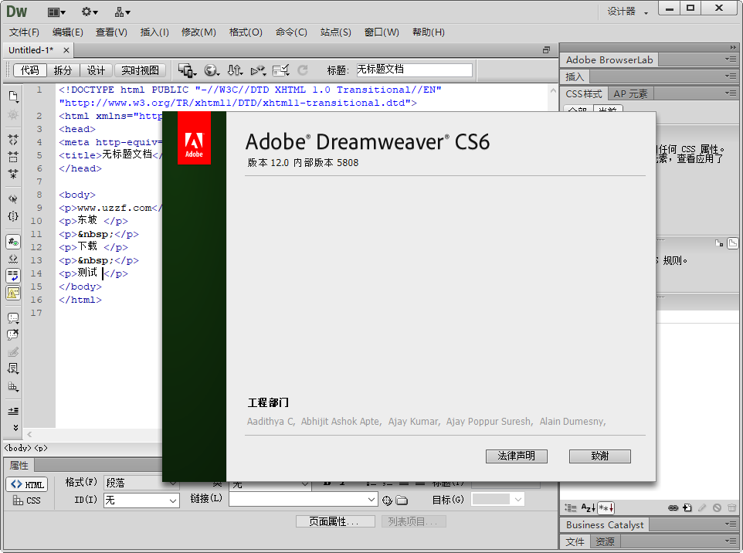The height and width of the screenshot is (553, 743).
Task: Click the W3C validation icon
Action: (x=258, y=70)
